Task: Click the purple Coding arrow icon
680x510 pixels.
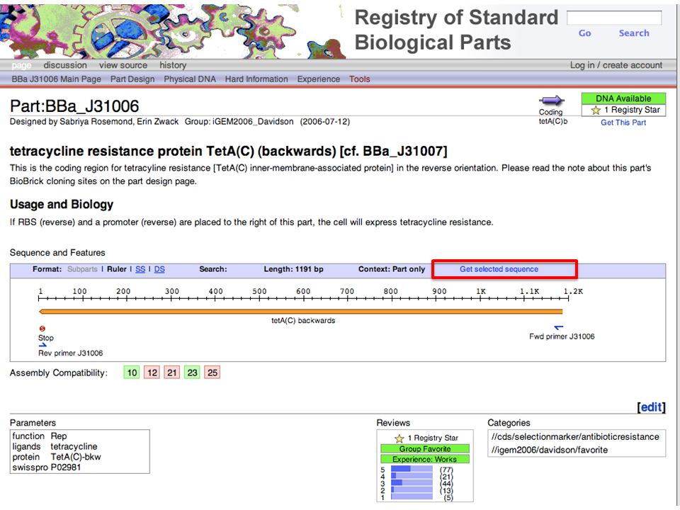Action: (551, 101)
